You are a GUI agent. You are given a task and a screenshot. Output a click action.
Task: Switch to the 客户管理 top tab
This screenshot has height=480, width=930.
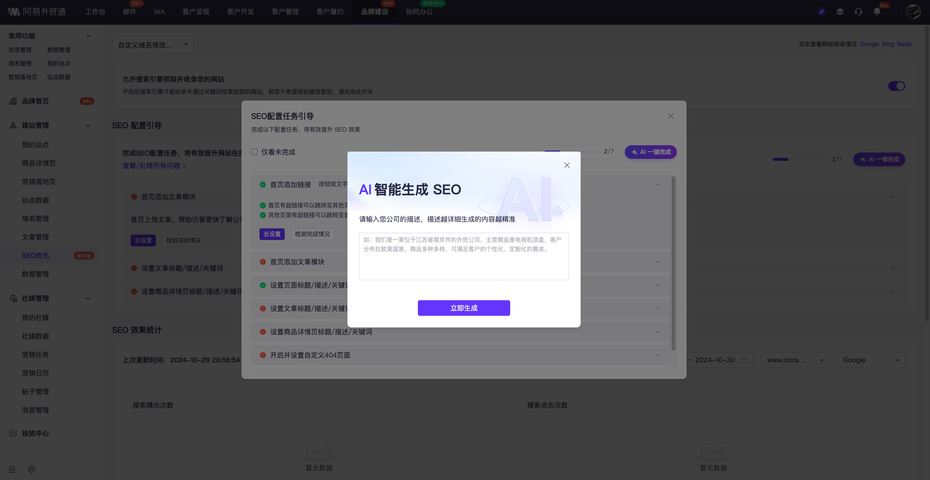pos(285,12)
